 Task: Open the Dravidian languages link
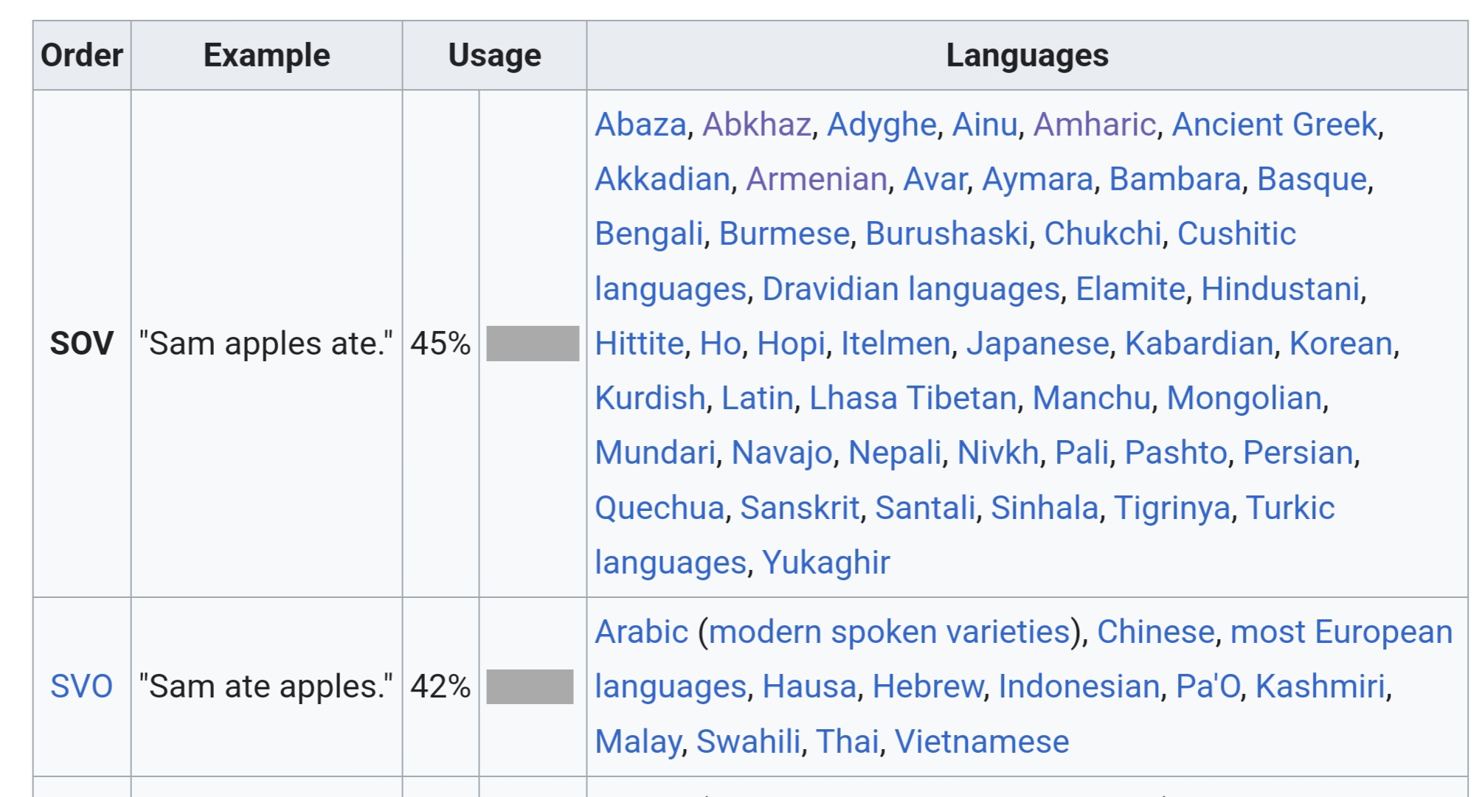pos(911,289)
